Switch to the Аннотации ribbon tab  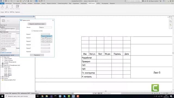(x=37, y=4)
